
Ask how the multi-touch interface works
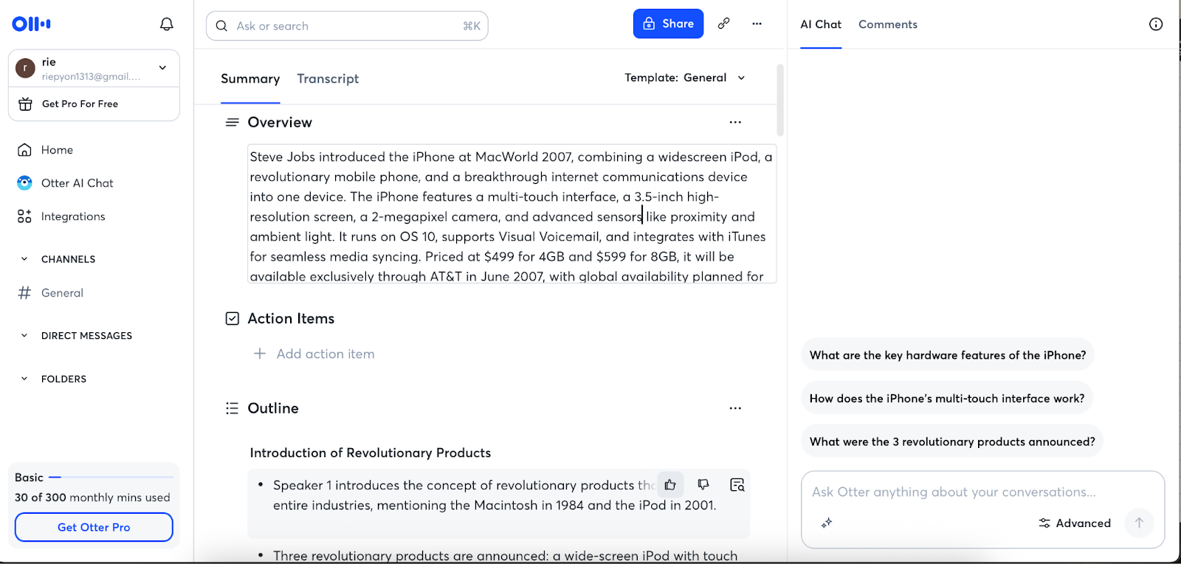point(947,399)
